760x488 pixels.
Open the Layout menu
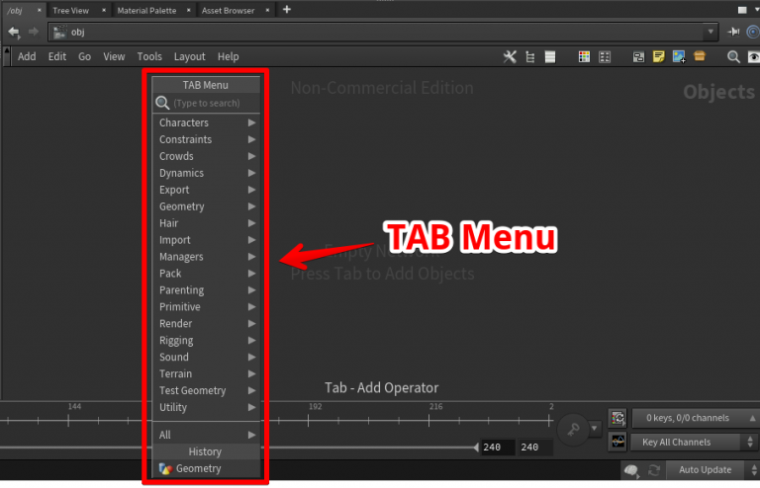189,56
